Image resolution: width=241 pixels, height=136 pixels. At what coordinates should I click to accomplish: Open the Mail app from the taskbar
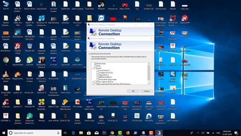pyautogui.click(x=96, y=133)
